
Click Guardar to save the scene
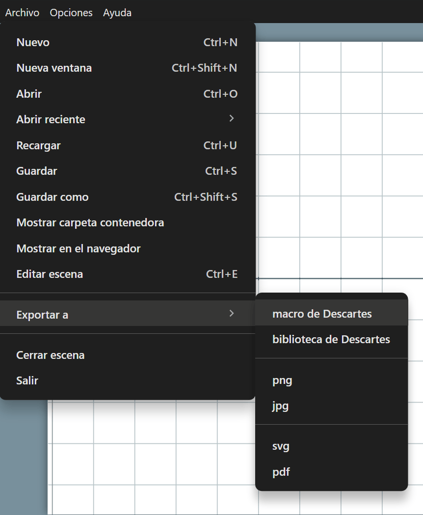pyautogui.click(x=37, y=171)
